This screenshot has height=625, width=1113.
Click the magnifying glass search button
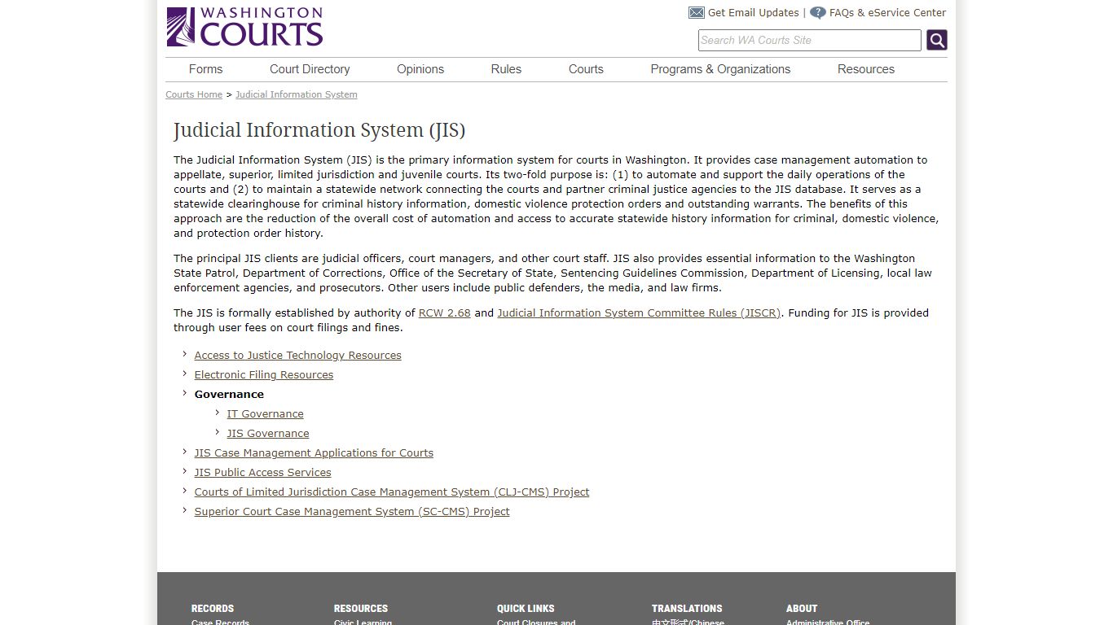(937, 40)
